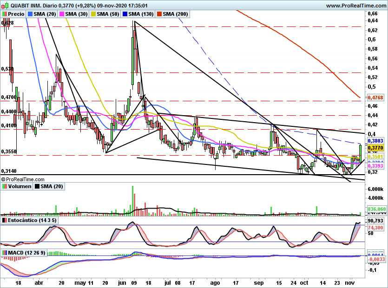This screenshot has height=288, width=388.
Task: Click the 0,3140 support level label
Action: (9, 171)
